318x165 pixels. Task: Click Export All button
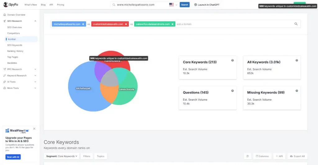click(x=297, y=156)
